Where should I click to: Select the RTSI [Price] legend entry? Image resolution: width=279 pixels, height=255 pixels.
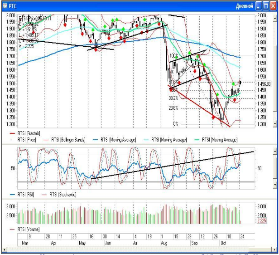tap(23, 140)
